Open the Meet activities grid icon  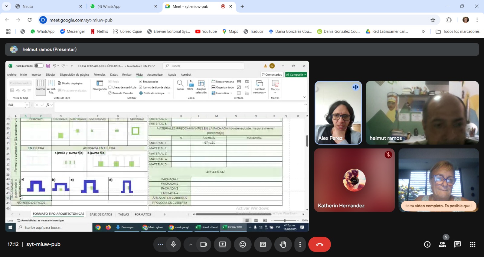point(473,245)
